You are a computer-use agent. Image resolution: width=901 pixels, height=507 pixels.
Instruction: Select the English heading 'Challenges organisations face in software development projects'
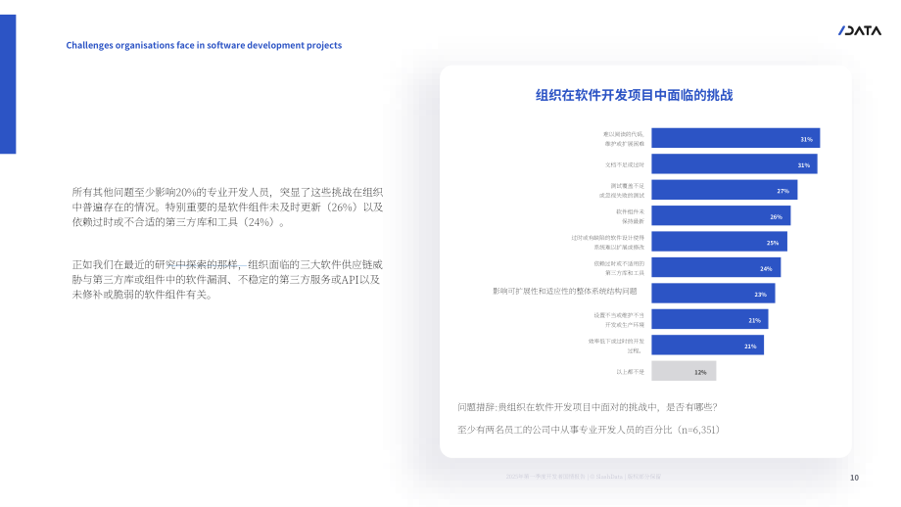[x=204, y=45]
